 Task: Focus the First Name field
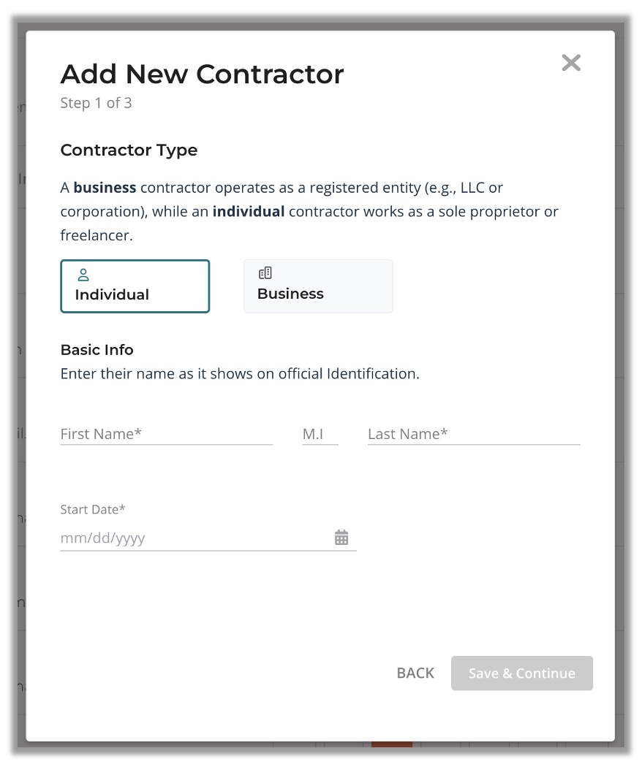point(167,434)
